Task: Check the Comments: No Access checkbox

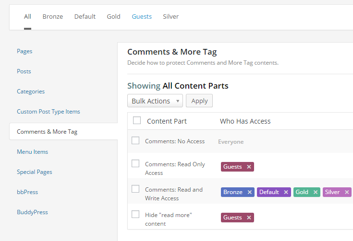Action: click(135, 140)
